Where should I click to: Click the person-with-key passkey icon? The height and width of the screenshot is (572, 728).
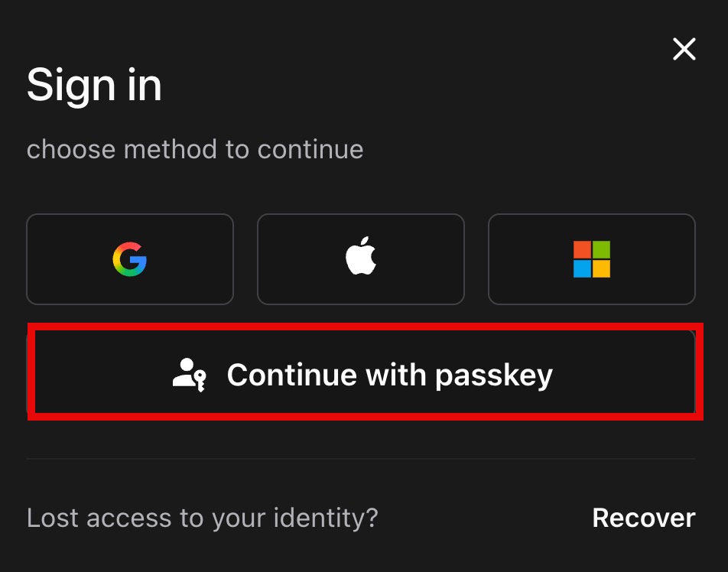(x=189, y=375)
